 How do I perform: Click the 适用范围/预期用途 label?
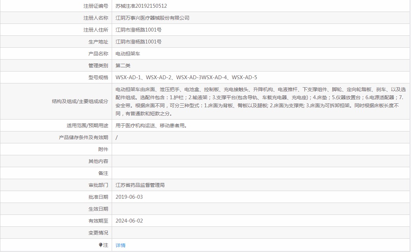coord(87,125)
